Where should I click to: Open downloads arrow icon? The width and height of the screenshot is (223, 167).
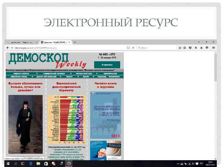(x=196, y=48)
